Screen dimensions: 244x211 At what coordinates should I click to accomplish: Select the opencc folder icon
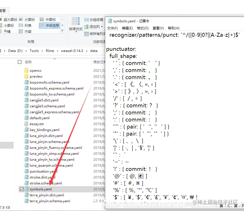pyautogui.click(x=27, y=70)
